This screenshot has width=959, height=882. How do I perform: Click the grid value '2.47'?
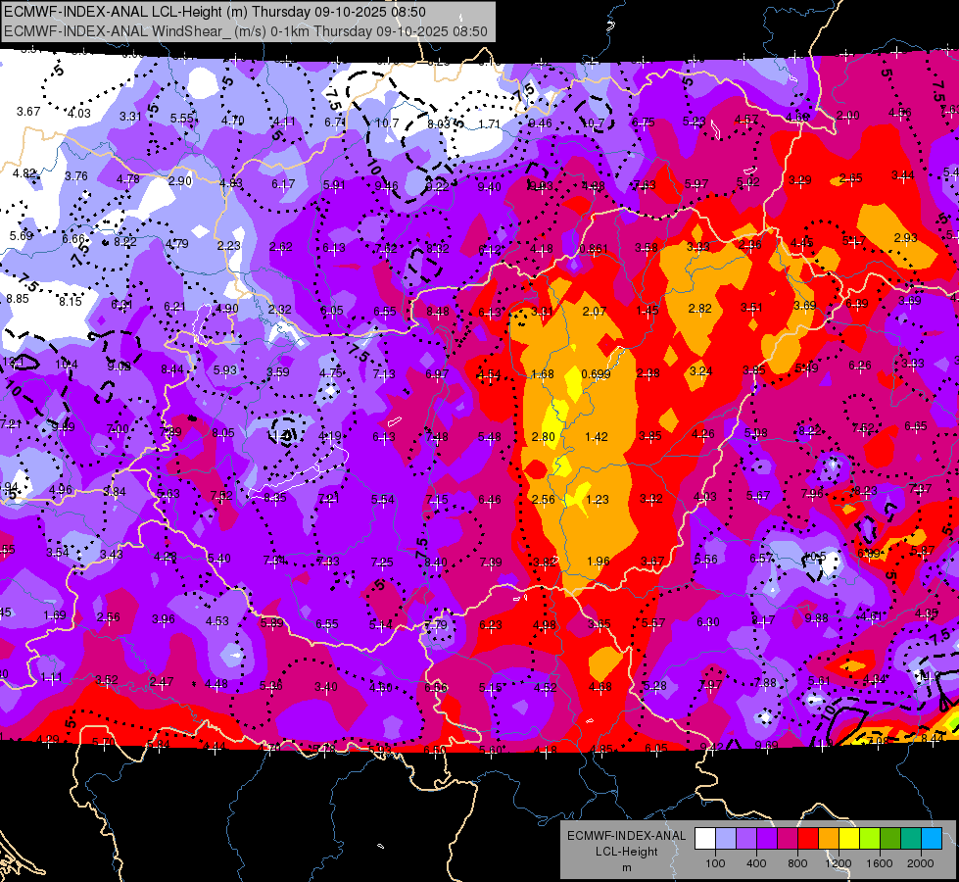coord(162,681)
